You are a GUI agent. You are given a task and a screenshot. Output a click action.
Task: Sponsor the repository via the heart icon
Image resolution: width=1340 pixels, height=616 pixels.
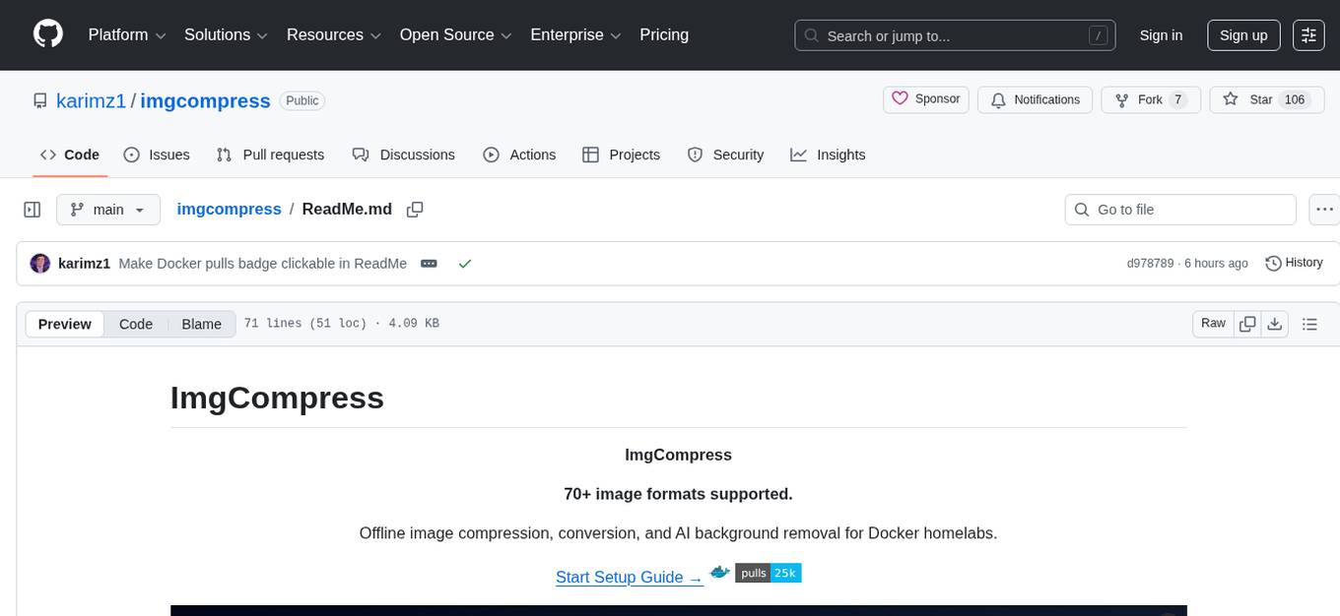900,98
